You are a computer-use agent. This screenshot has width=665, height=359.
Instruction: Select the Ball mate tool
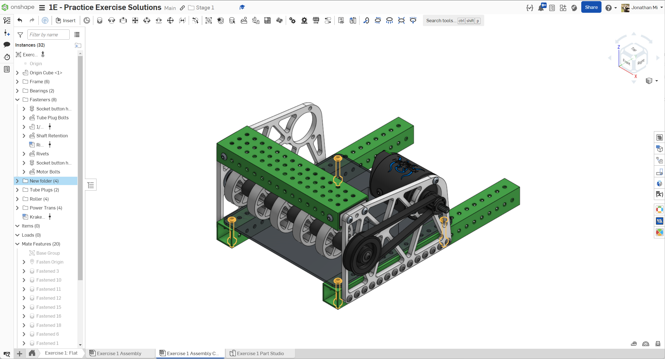(x=170, y=21)
